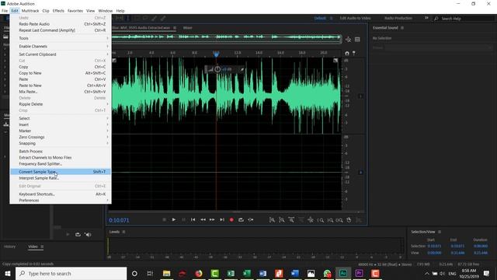Expand the Snapping submenu
The height and width of the screenshot is (280, 497).
(61, 143)
